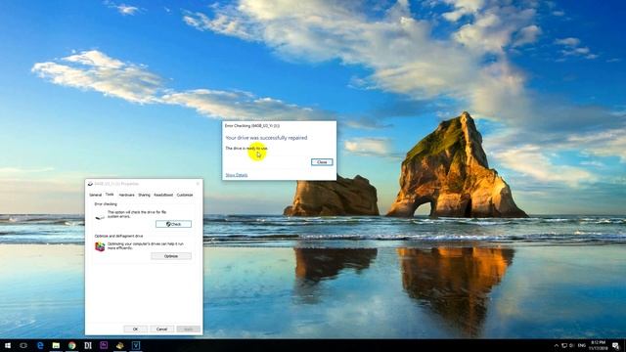Image resolution: width=626 pixels, height=352 pixels.
Task: Switch to the General tab in Properties
Action: [x=96, y=196]
